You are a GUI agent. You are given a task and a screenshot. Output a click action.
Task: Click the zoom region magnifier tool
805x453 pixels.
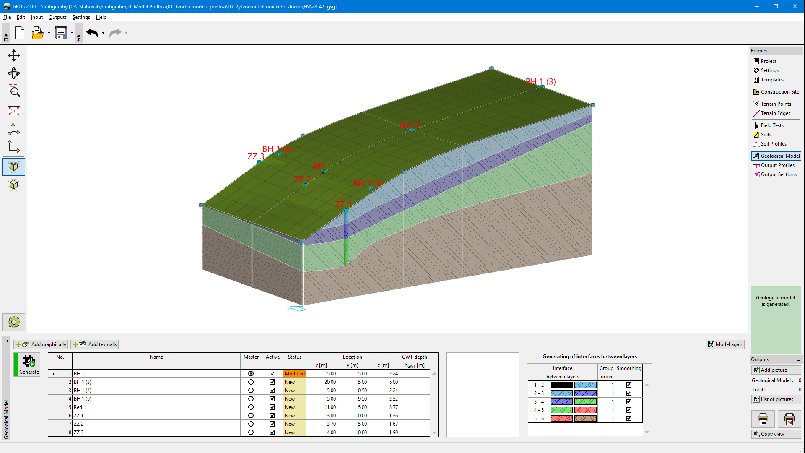coord(13,91)
